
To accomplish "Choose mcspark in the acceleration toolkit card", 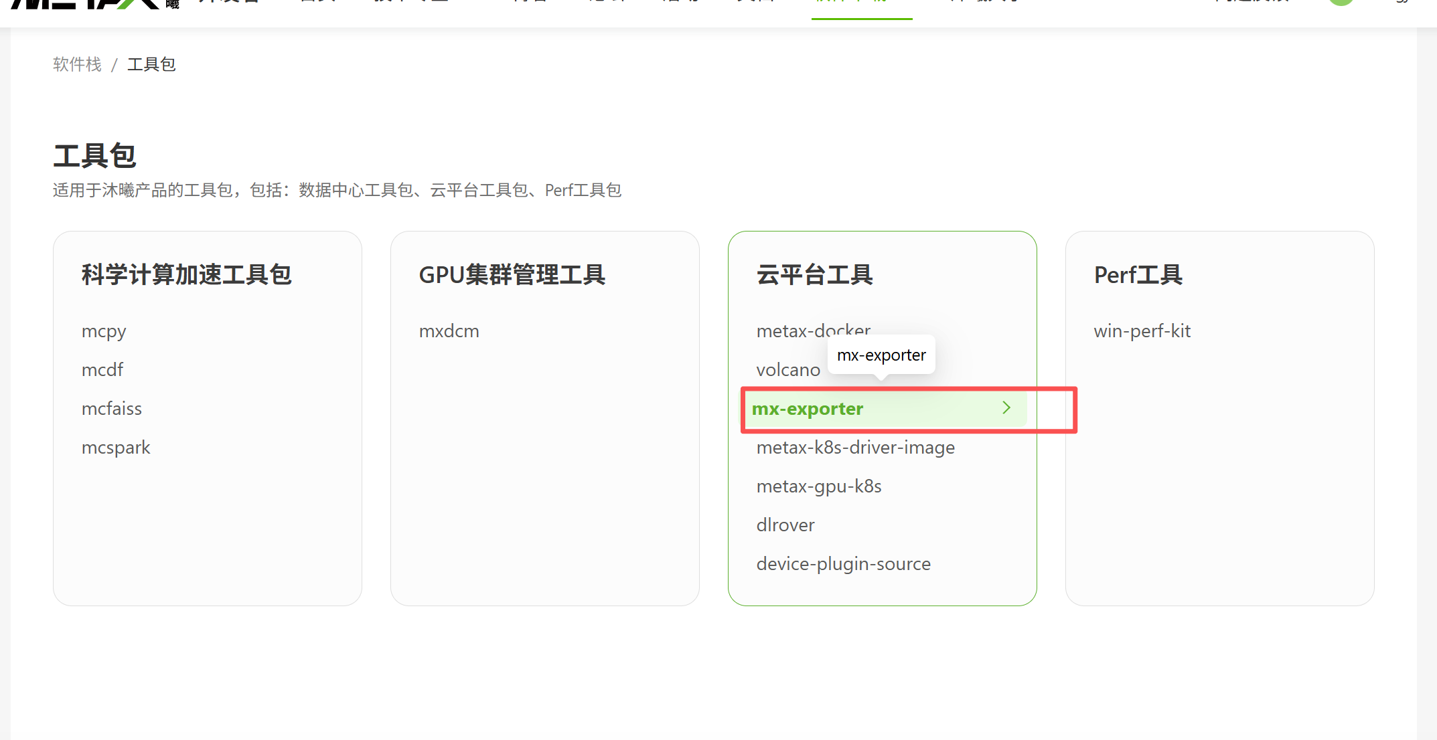I will click(116, 448).
